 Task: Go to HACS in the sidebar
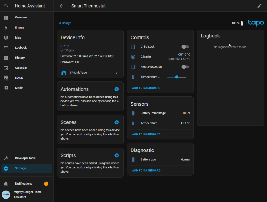pyautogui.click(x=19, y=78)
